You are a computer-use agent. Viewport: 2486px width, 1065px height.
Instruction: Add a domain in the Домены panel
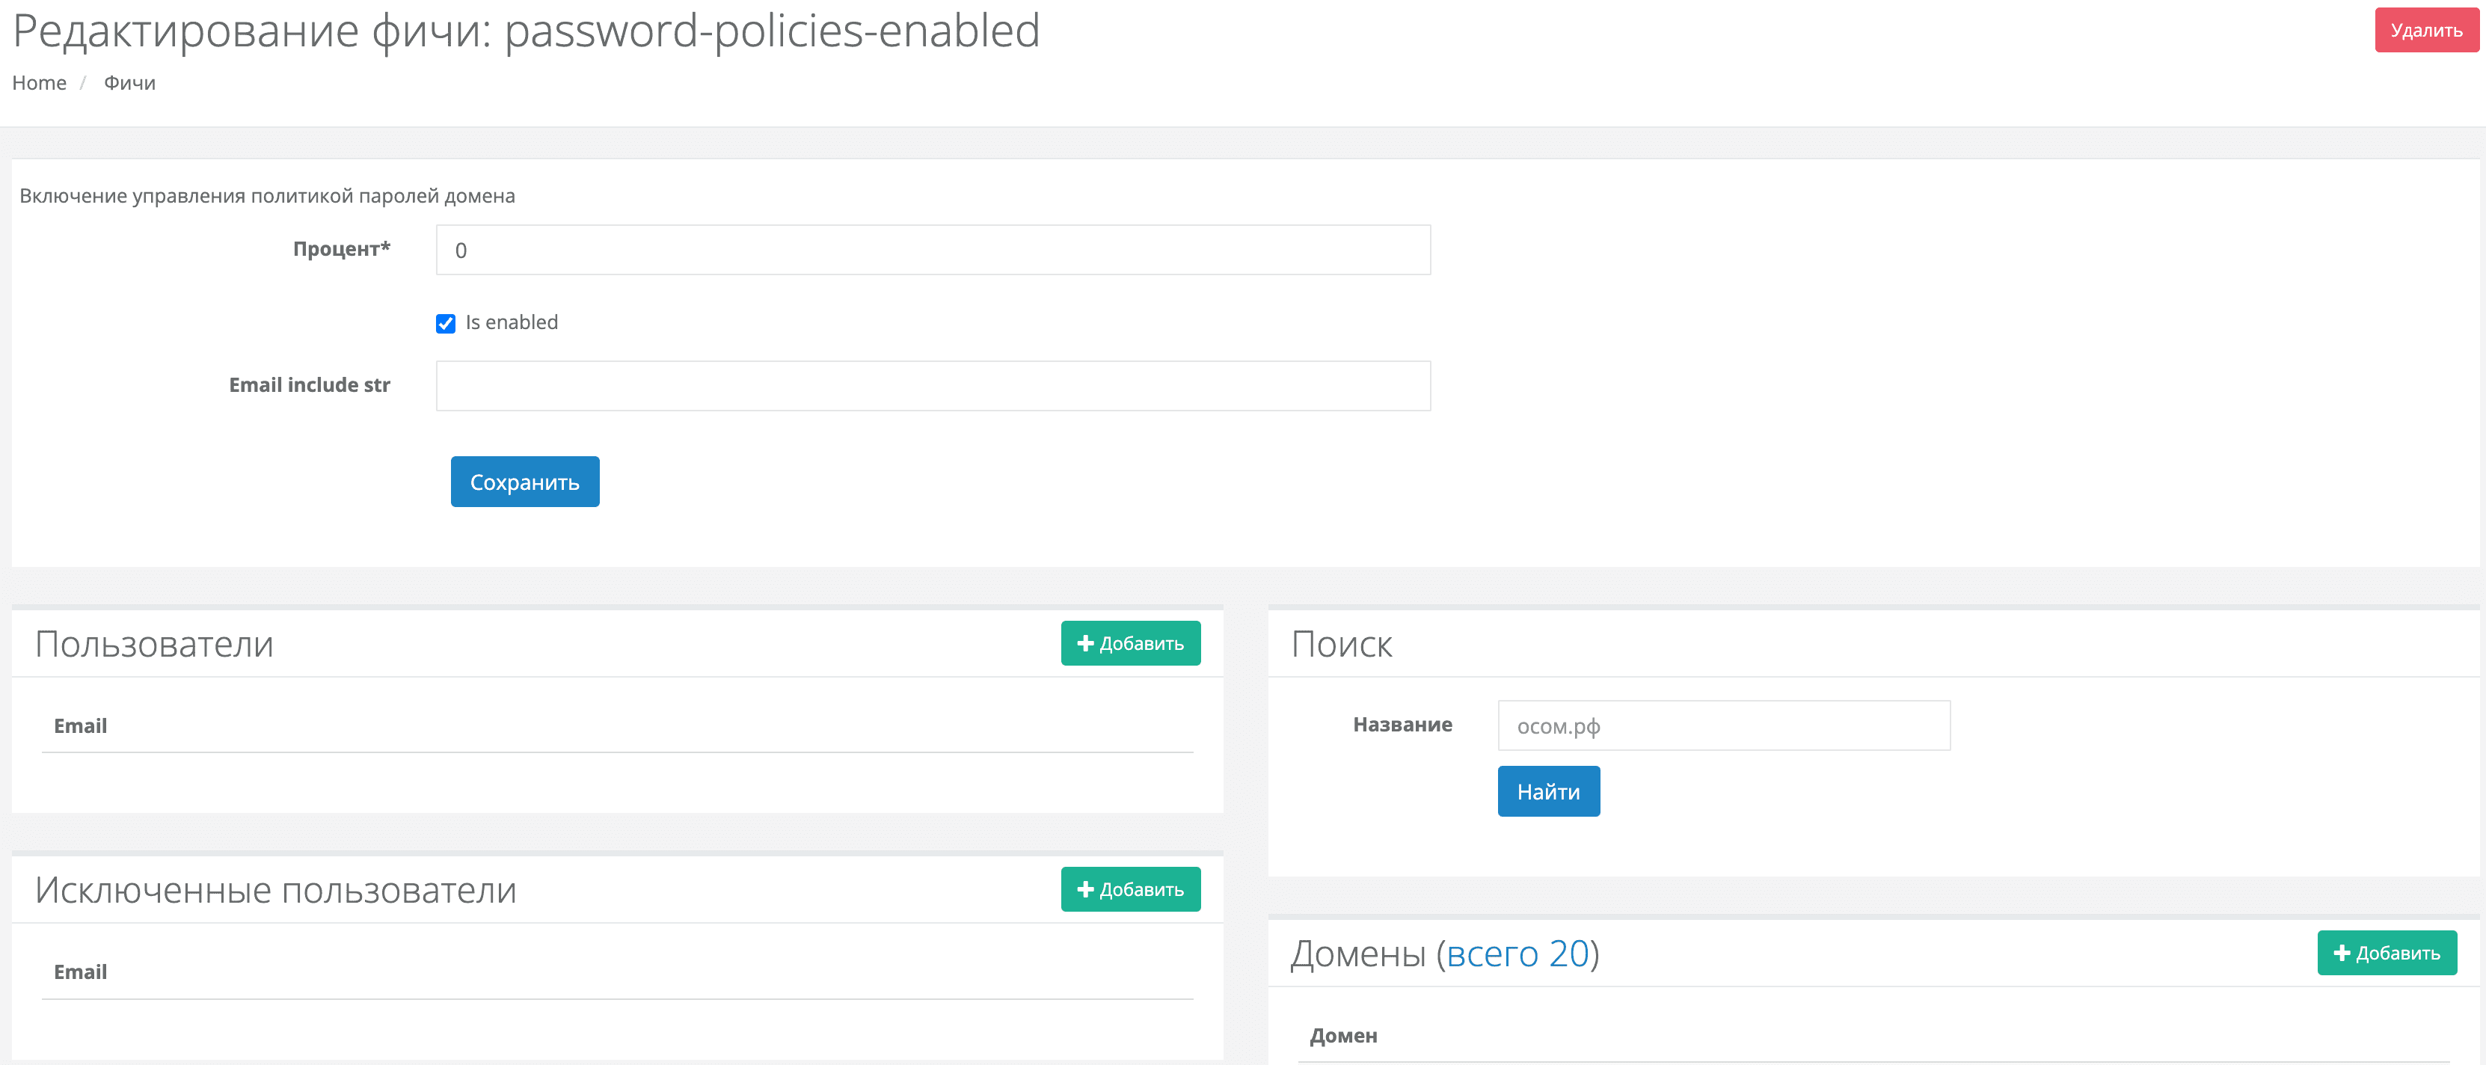pos(2387,952)
